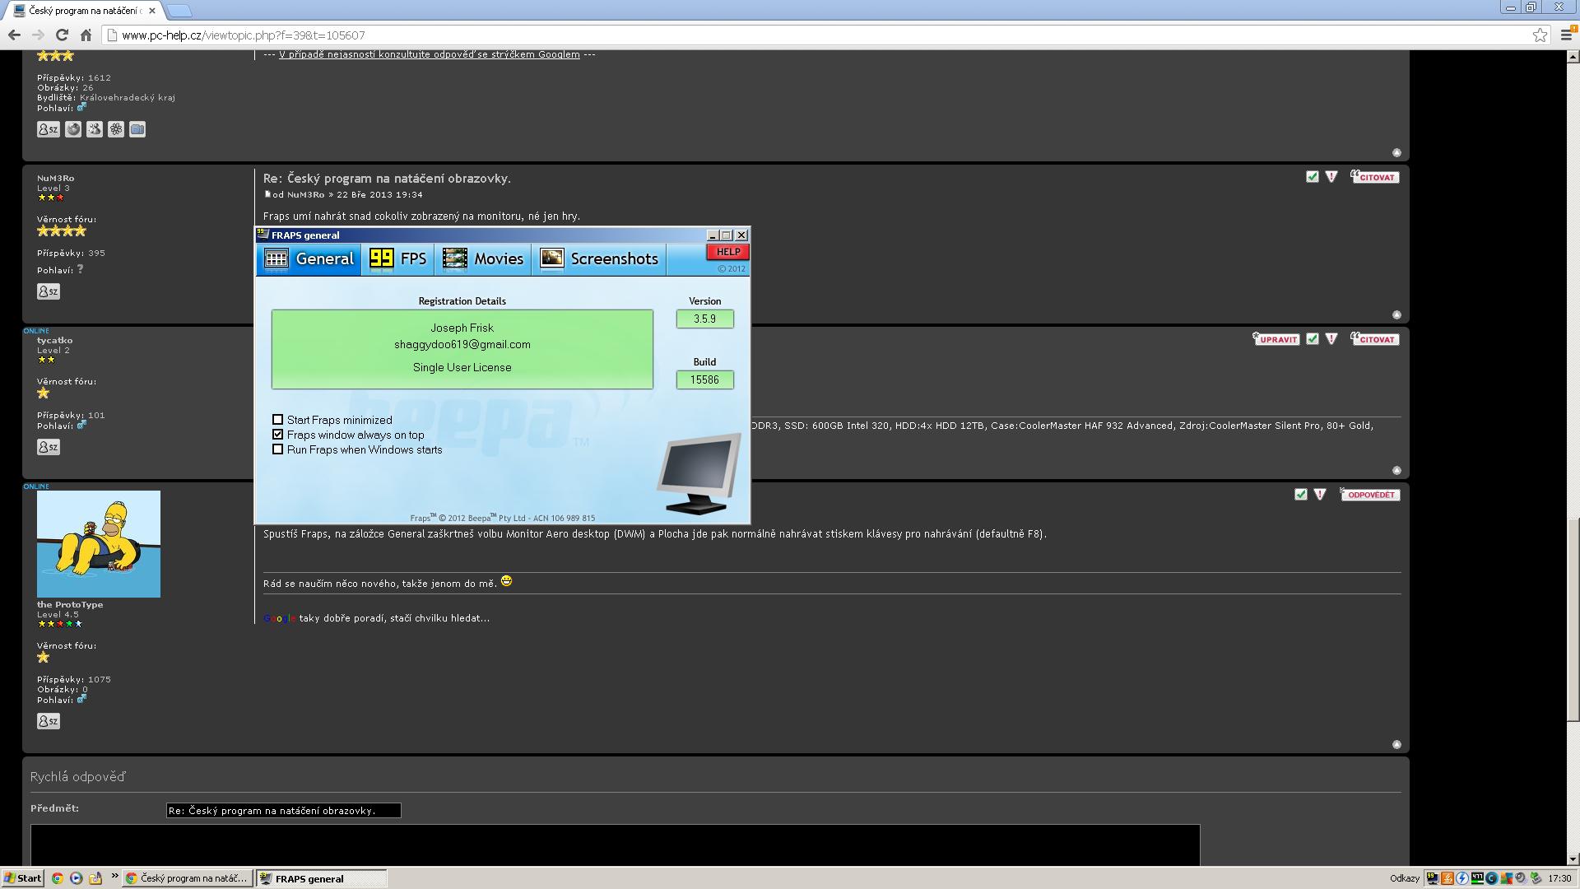Send private message to NuM3Ro

click(x=49, y=291)
